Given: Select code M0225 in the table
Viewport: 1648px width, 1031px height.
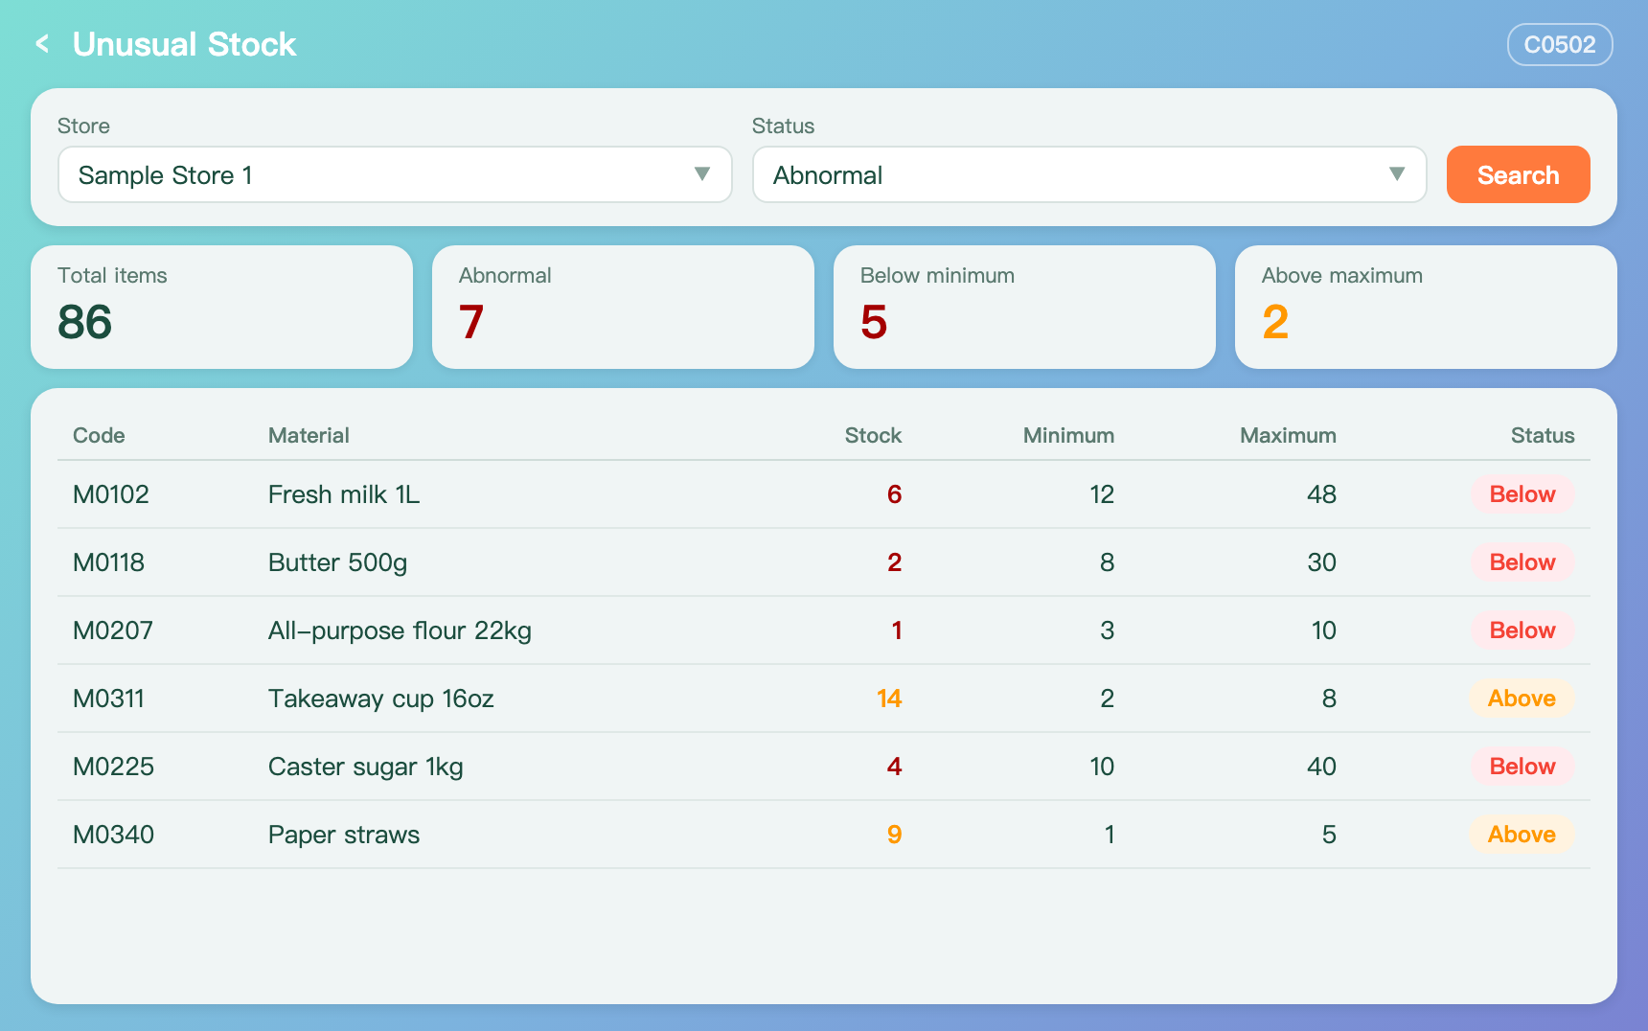Looking at the screenshot, I should (114, 767).
